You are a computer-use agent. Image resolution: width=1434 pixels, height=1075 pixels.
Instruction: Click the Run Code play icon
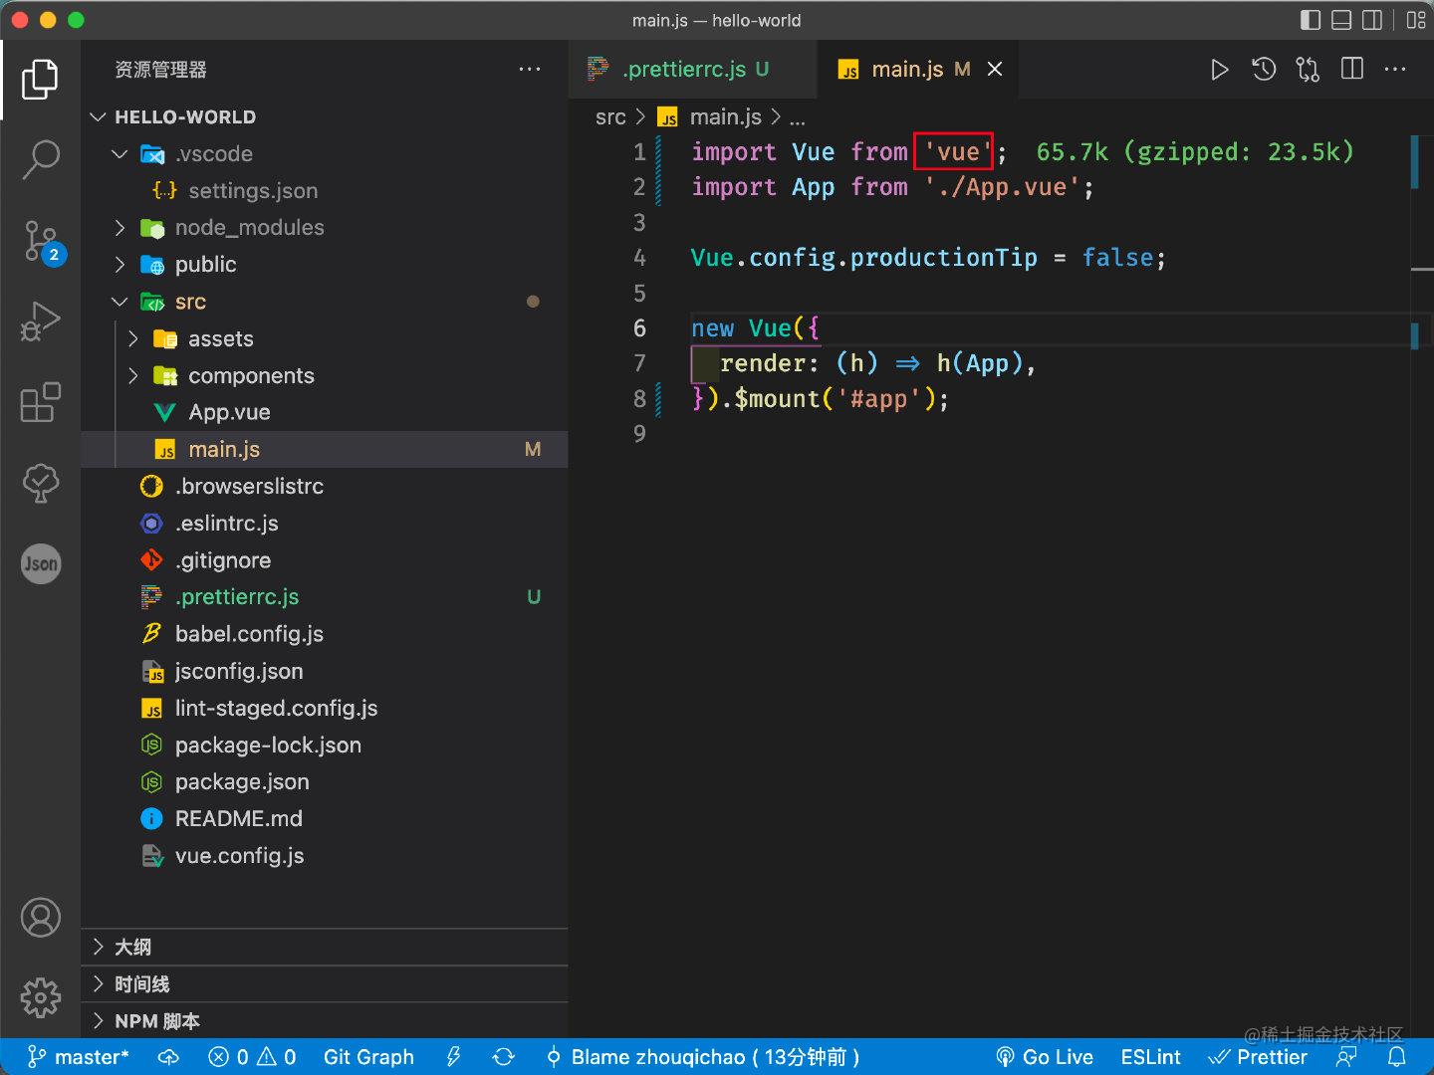click(1219, 70)
